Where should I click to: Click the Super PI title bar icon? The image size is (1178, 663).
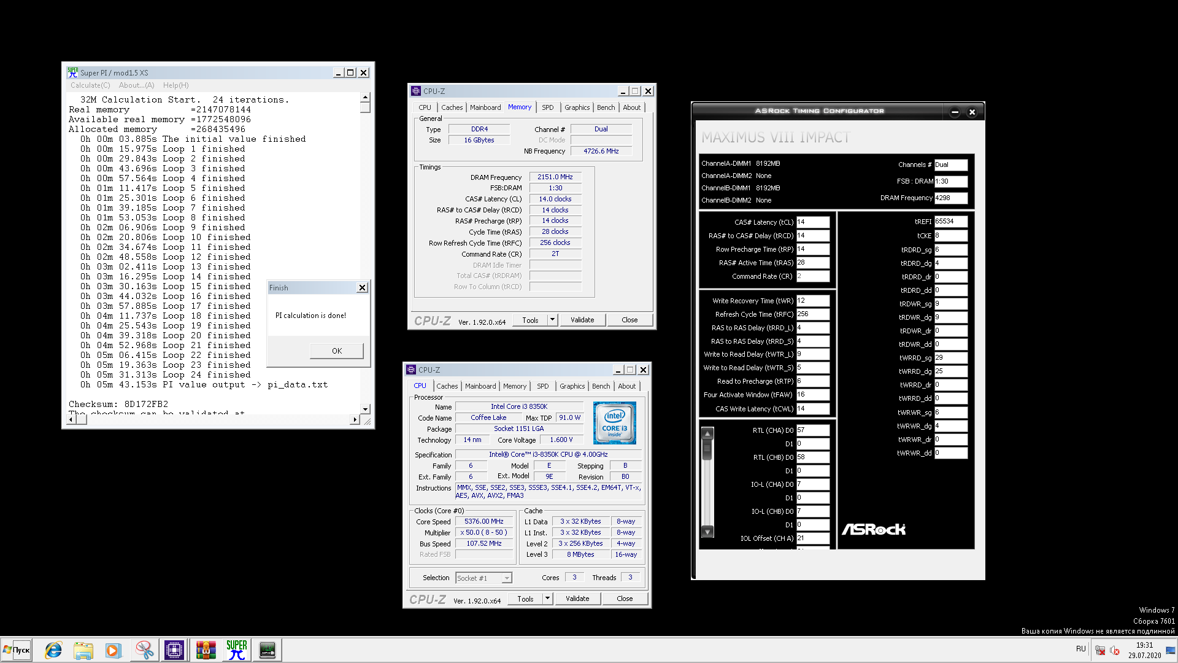pyautogui.click(x=73, y=72)
